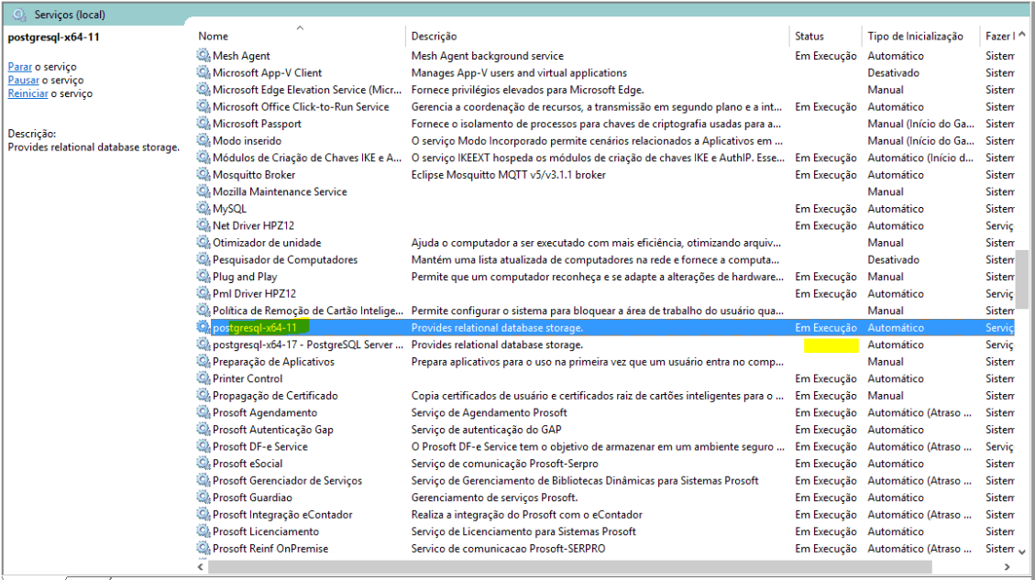
Task: Select the MySQL service name
Action: (229, 209)
